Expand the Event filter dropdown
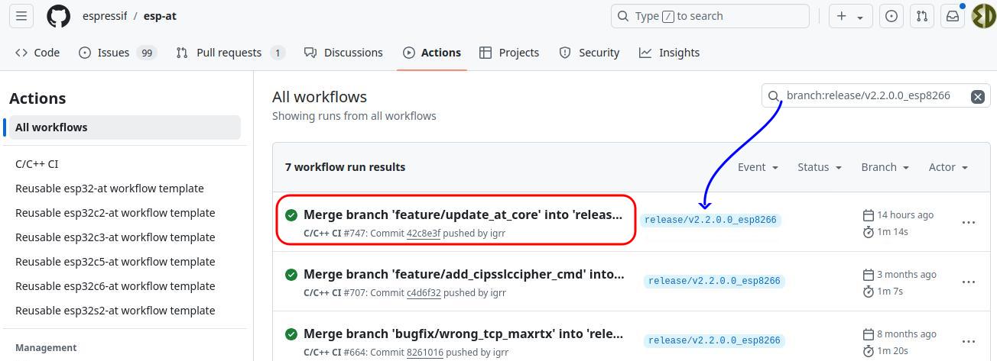The width and height of the screenshot is (997, 361). pos(758,167)
